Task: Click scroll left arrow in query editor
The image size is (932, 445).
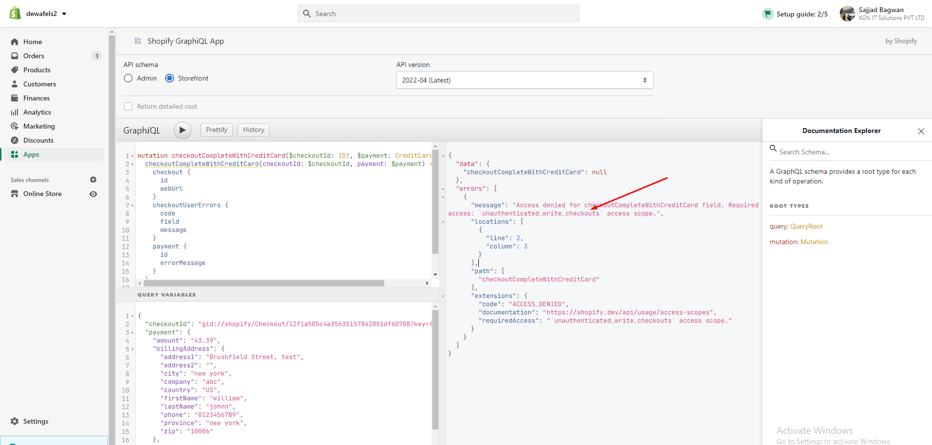Action: pyautogui.click(x=140, y=283)
